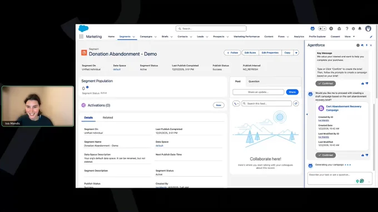Thumbs up the Key Message response
The height and width of the screenshot is (212, 378).
click(x=362, y=84)
